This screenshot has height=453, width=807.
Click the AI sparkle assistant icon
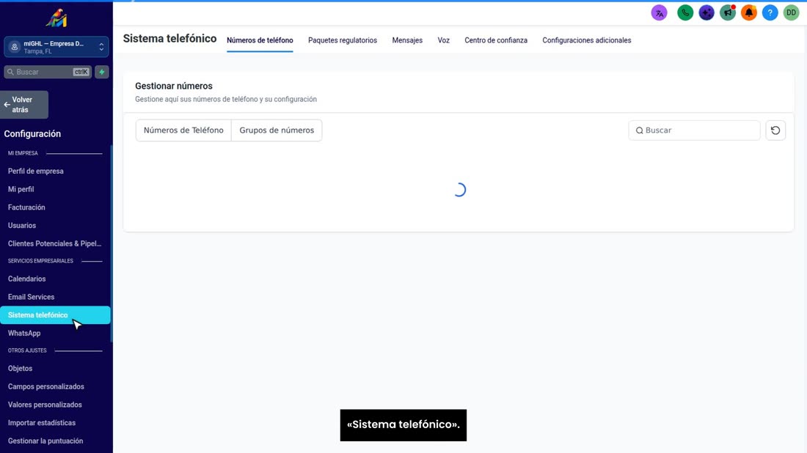tap(706, 13)
